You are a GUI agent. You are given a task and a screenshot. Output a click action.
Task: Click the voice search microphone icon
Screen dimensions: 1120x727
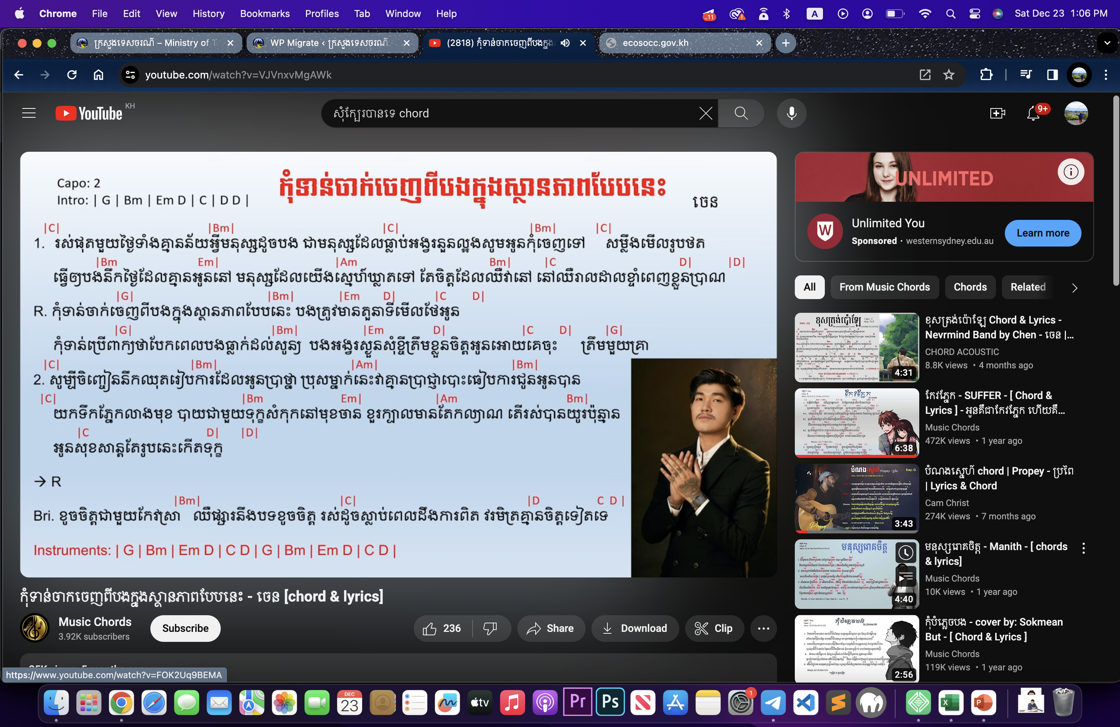[x=791, y=113]
